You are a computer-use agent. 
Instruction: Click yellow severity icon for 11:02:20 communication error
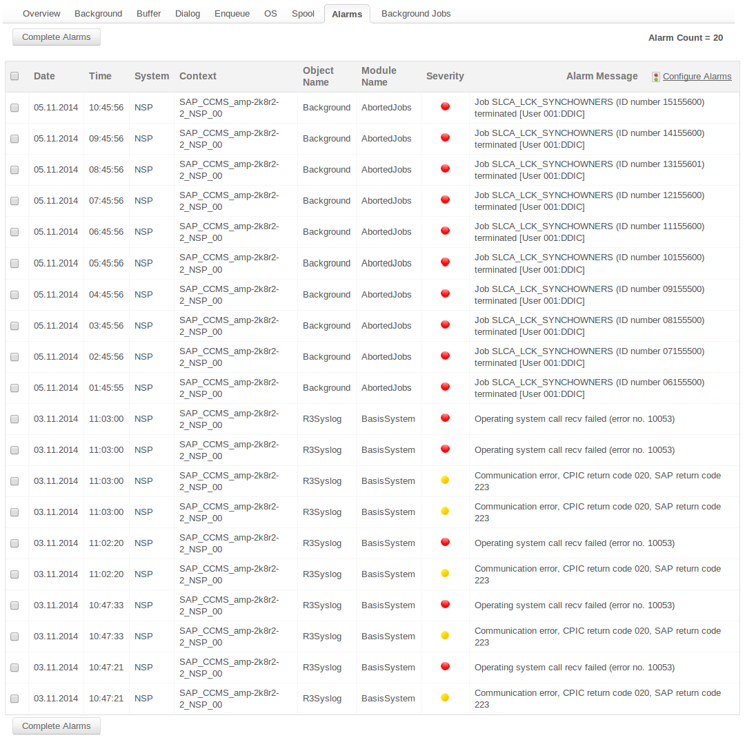click(x=445, y=573)
